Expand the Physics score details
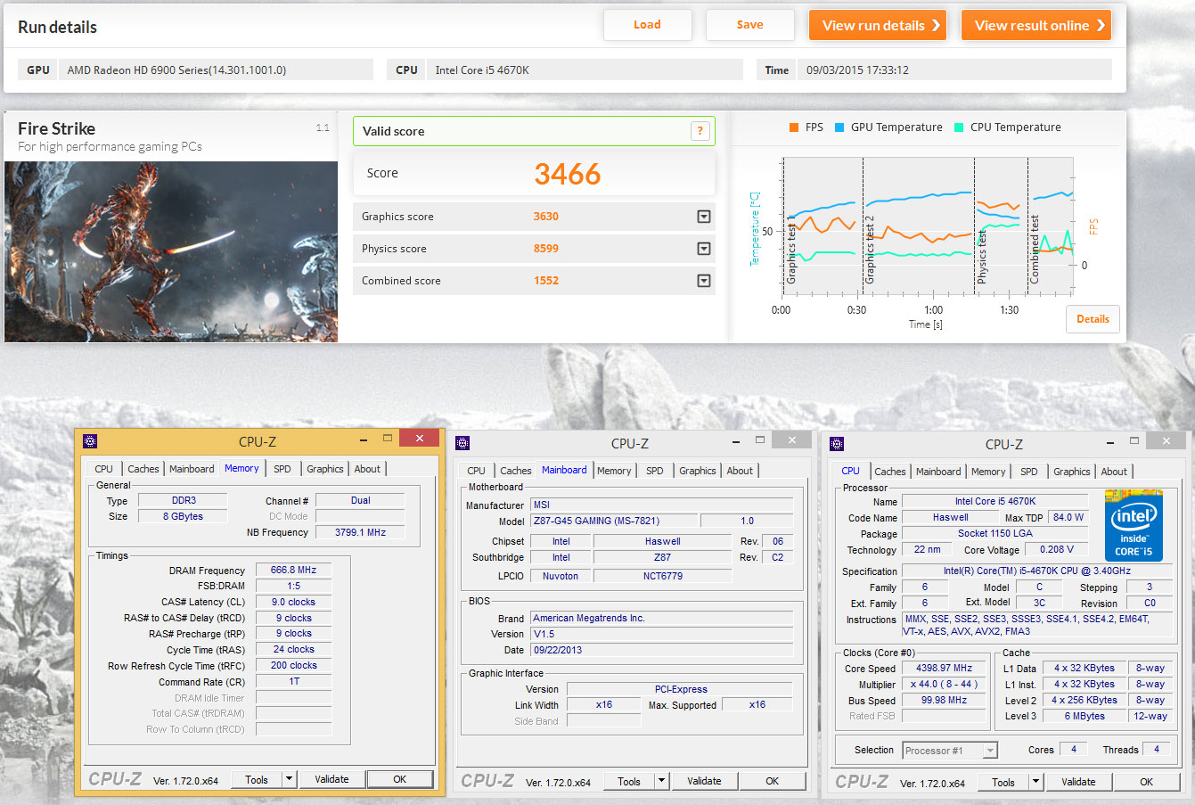 [704, 249]
